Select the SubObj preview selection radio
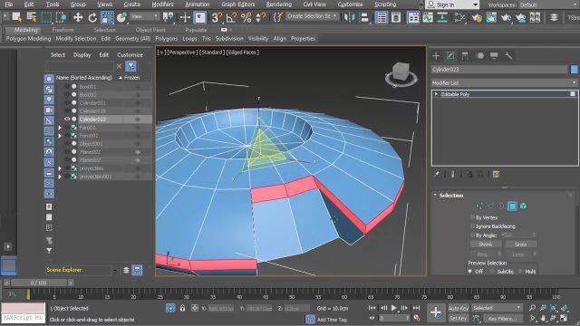Image resolution: width=580 pixels, height=326 pixels. [x=492, y=272]
